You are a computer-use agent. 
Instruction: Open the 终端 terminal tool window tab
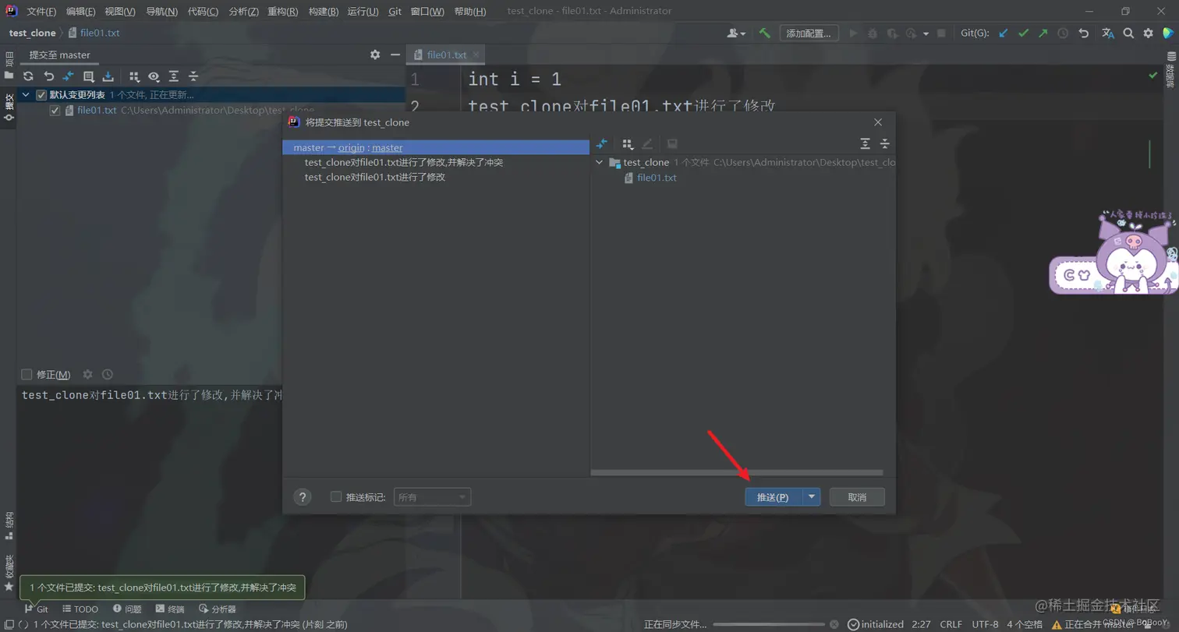(170, 609)
